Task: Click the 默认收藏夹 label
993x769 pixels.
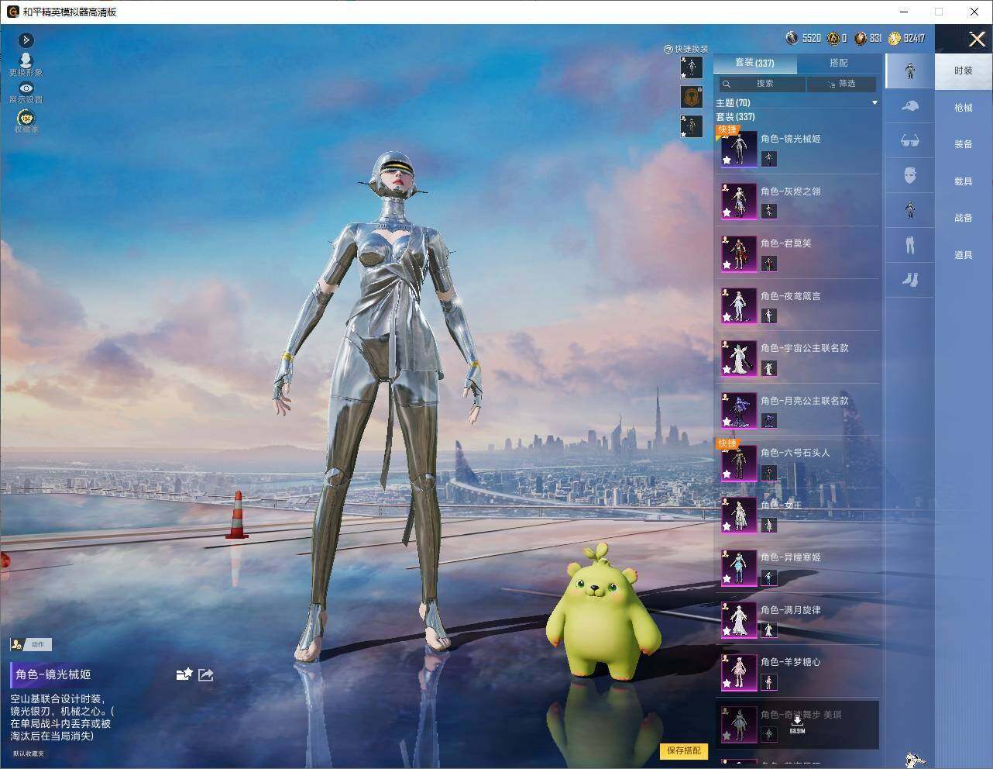Action: (x=29, y=753)
